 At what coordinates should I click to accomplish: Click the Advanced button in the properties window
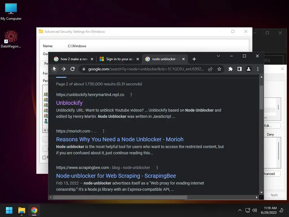tap(272, 174)
